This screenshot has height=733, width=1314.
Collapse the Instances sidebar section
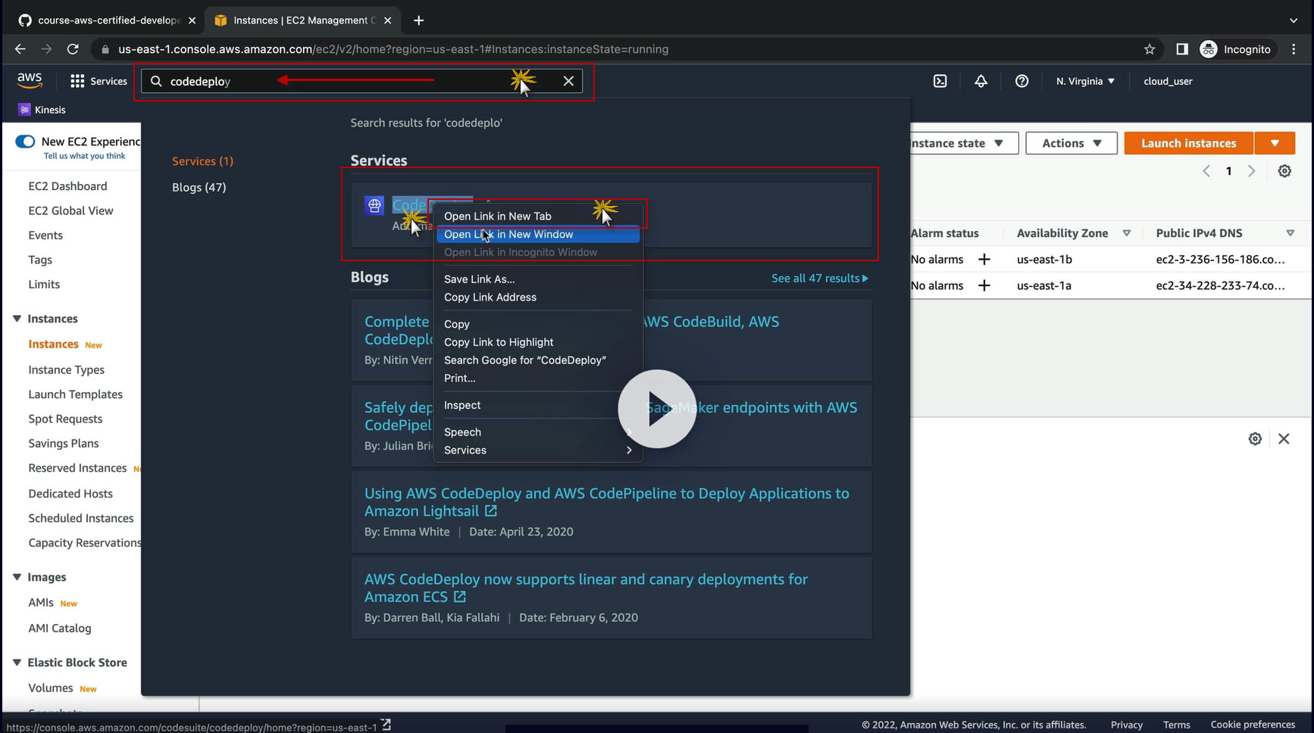coord(17,319)
